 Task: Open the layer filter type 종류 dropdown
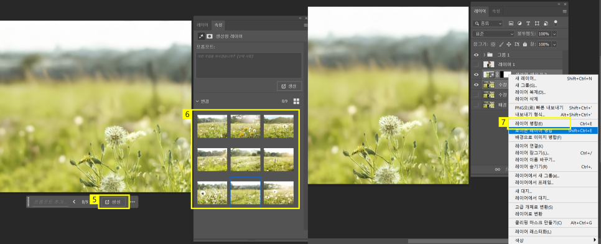(488, 24)
